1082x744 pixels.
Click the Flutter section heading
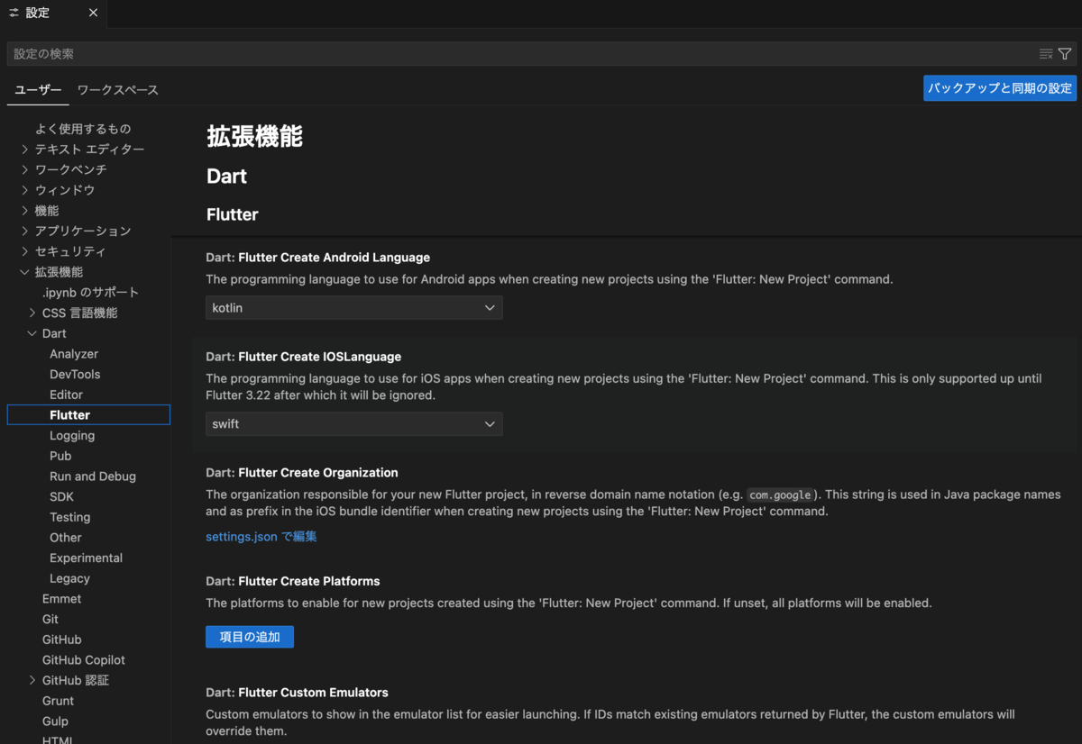(233, 214)
